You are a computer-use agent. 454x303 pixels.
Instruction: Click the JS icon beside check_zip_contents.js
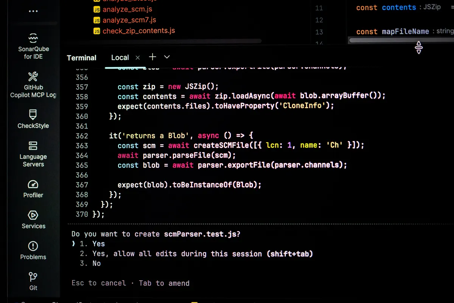pyautogui.click(x=97, y=31)
